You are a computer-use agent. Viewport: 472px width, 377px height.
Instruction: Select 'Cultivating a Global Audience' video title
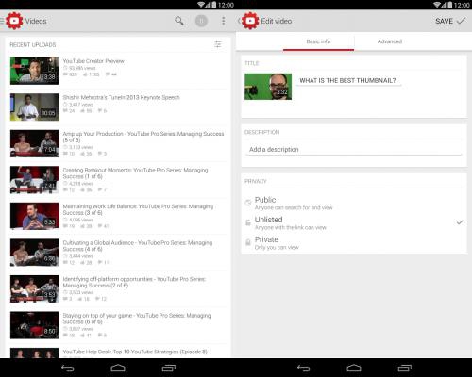coord(138,246)
